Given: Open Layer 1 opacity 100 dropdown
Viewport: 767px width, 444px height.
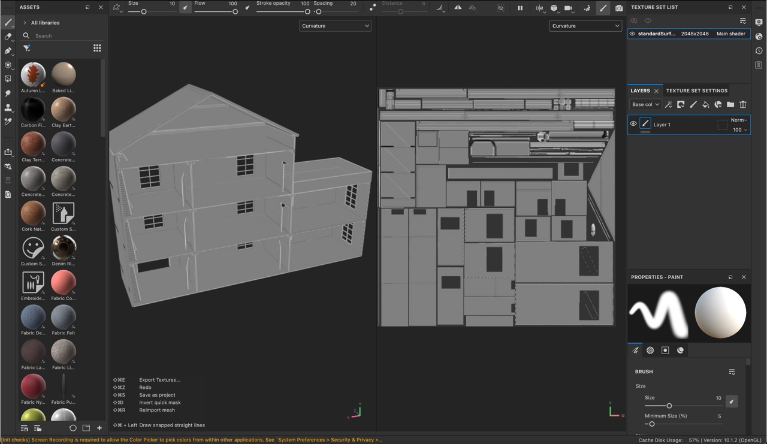Looking at the screenshot, I should click(740, 129).
